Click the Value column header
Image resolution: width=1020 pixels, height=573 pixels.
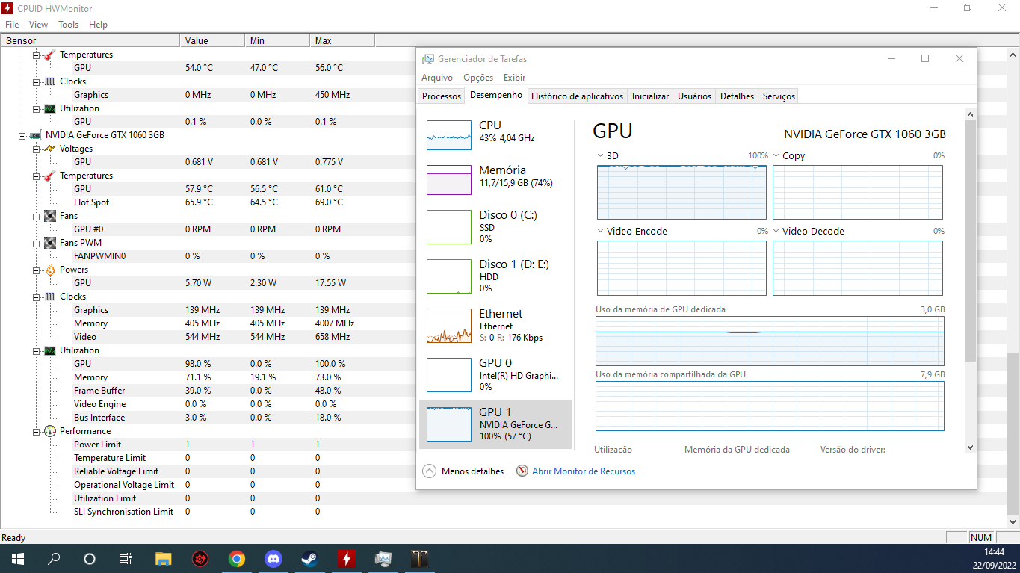[212, 40]
